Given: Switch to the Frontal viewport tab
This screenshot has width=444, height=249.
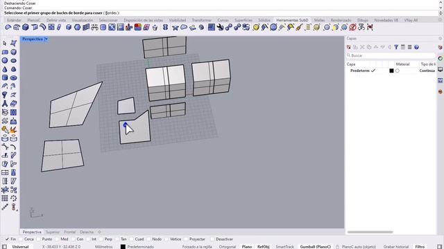Looking at the screenshot, I should (x=69, y=232).
